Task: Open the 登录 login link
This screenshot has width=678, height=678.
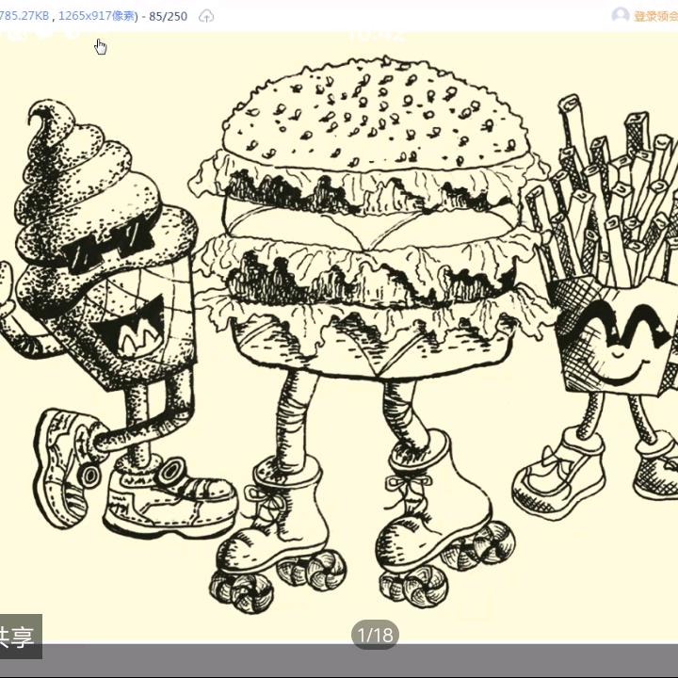Action: pyautogui.click(x=654, y=16)
